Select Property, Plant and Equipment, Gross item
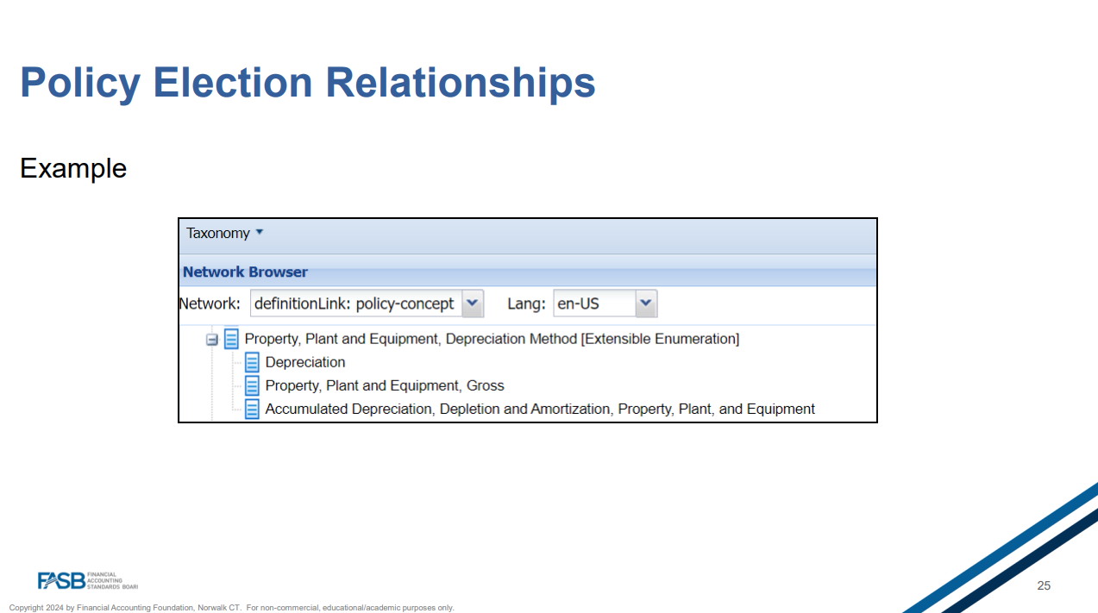 pyautogui.click(x=385, y=385)
